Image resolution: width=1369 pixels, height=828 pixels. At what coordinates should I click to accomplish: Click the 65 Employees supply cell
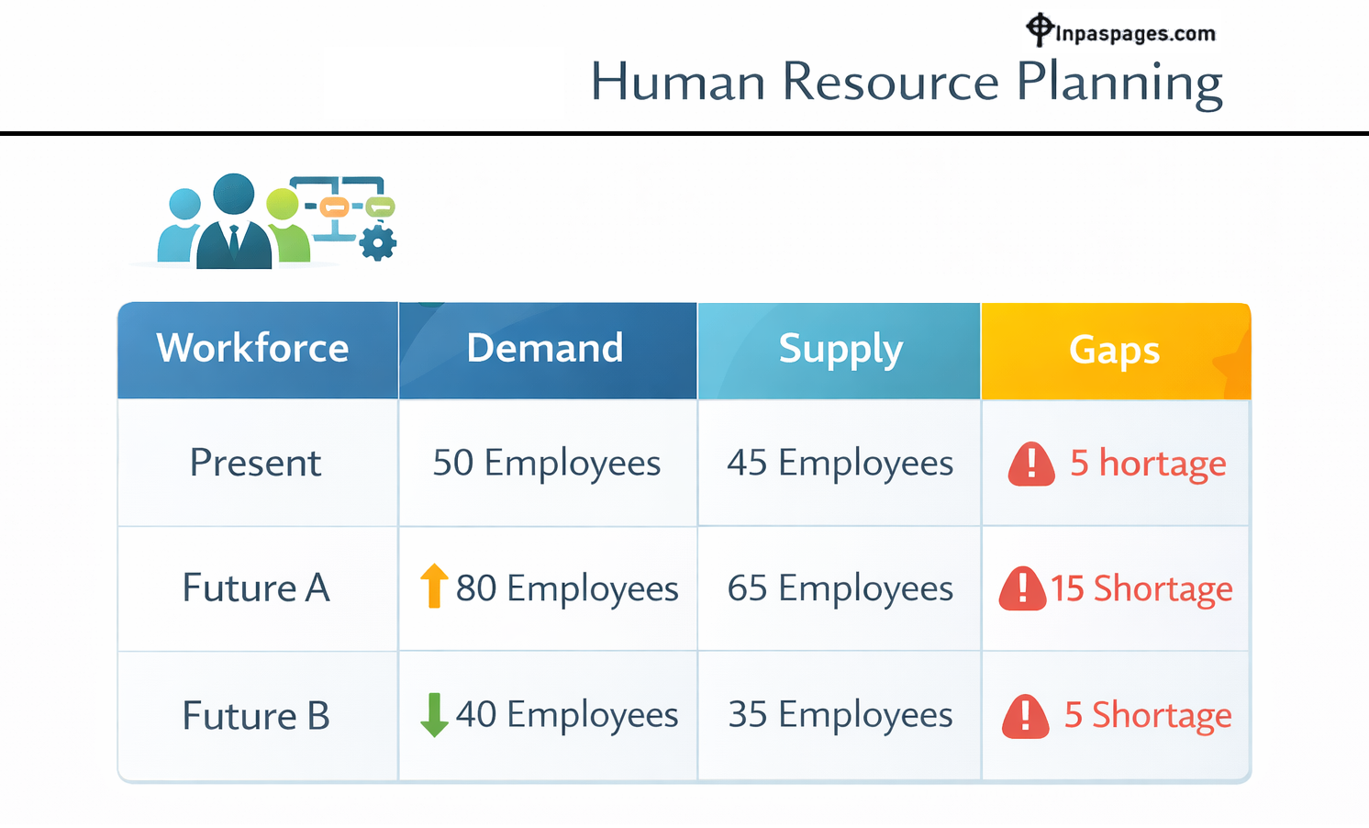point(840,588)
